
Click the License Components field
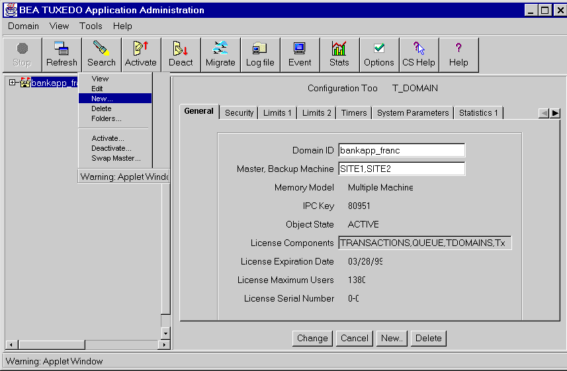pyautogui.click(x=425, y=243)
